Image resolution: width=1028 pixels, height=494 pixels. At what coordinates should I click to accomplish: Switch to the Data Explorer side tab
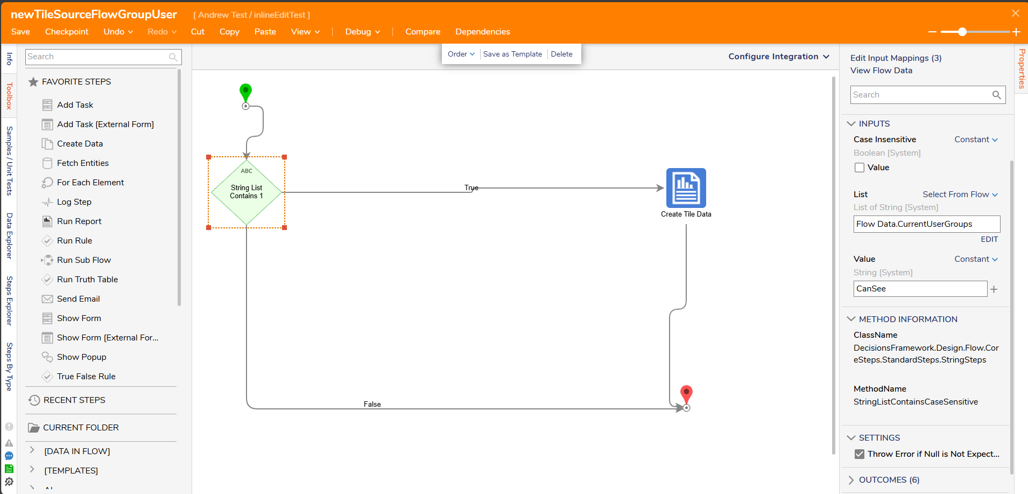[x=9, y=236]
